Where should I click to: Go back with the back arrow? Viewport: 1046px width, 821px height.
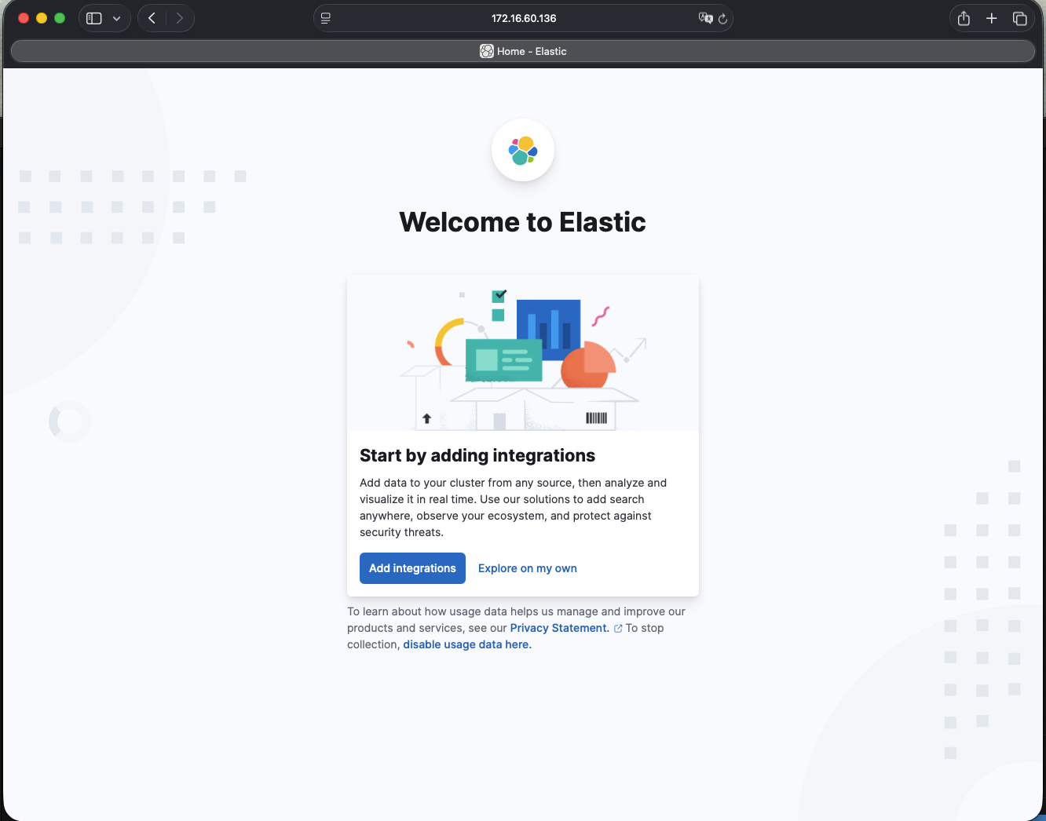point(152,18)
